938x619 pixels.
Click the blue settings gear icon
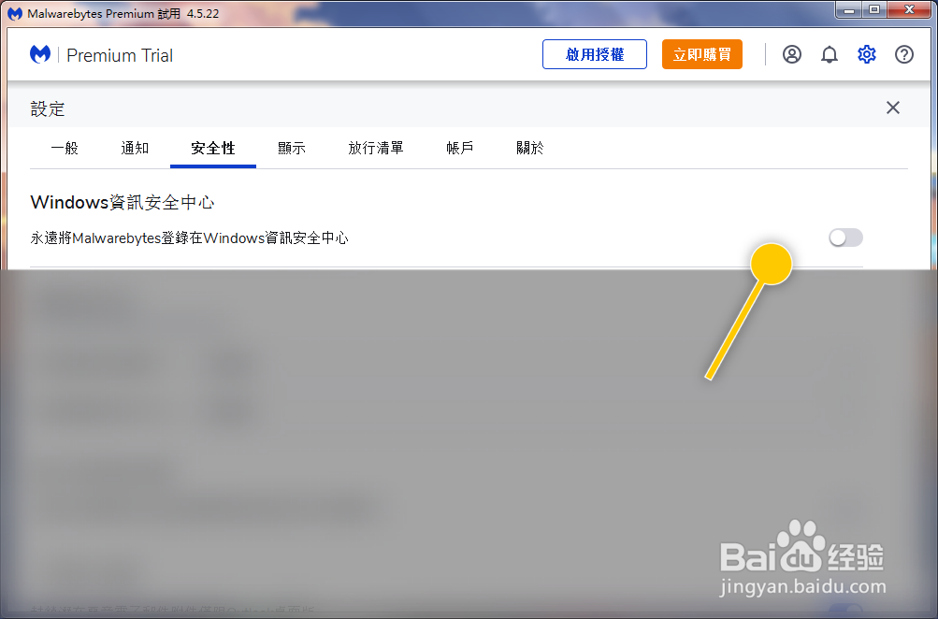[866, 54]
